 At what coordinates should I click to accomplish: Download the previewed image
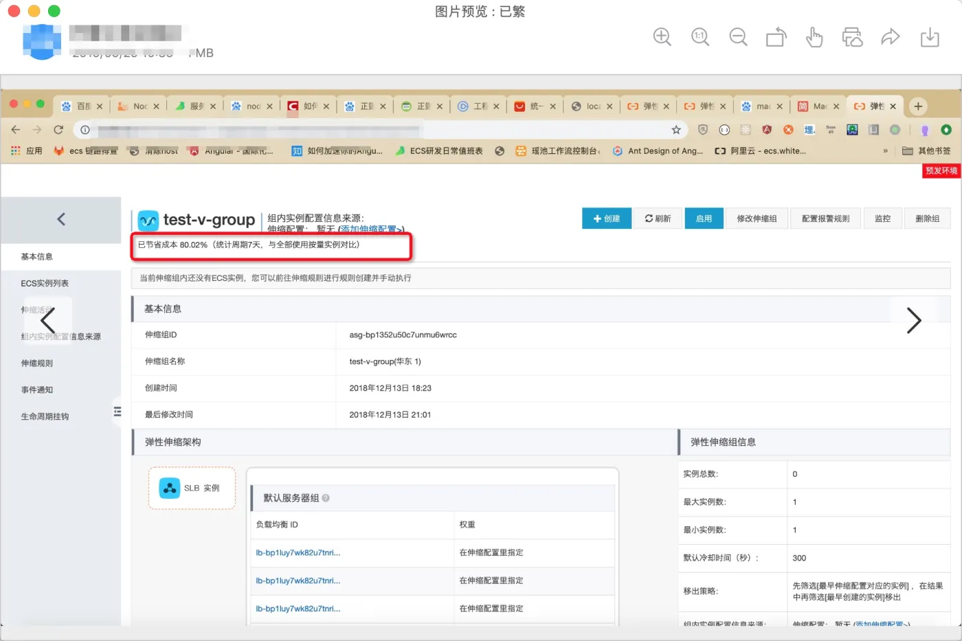point(930,37)
